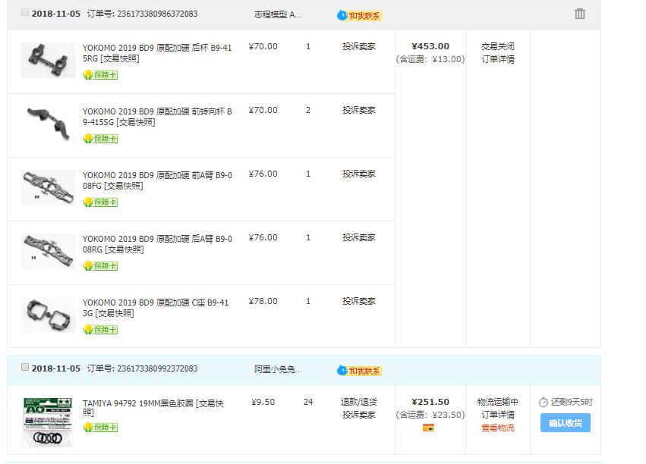Image resolution: width=646 pixels, height=464 pixels.
Task: Select checkbox for order 236173380986372083
Action: click(x=25, y=12)
